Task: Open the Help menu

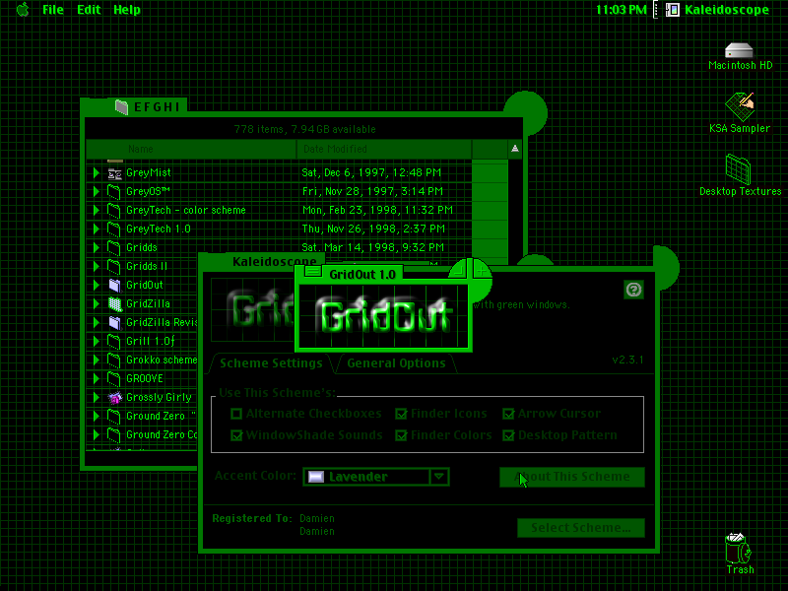Action: click(x=127, y=10)
